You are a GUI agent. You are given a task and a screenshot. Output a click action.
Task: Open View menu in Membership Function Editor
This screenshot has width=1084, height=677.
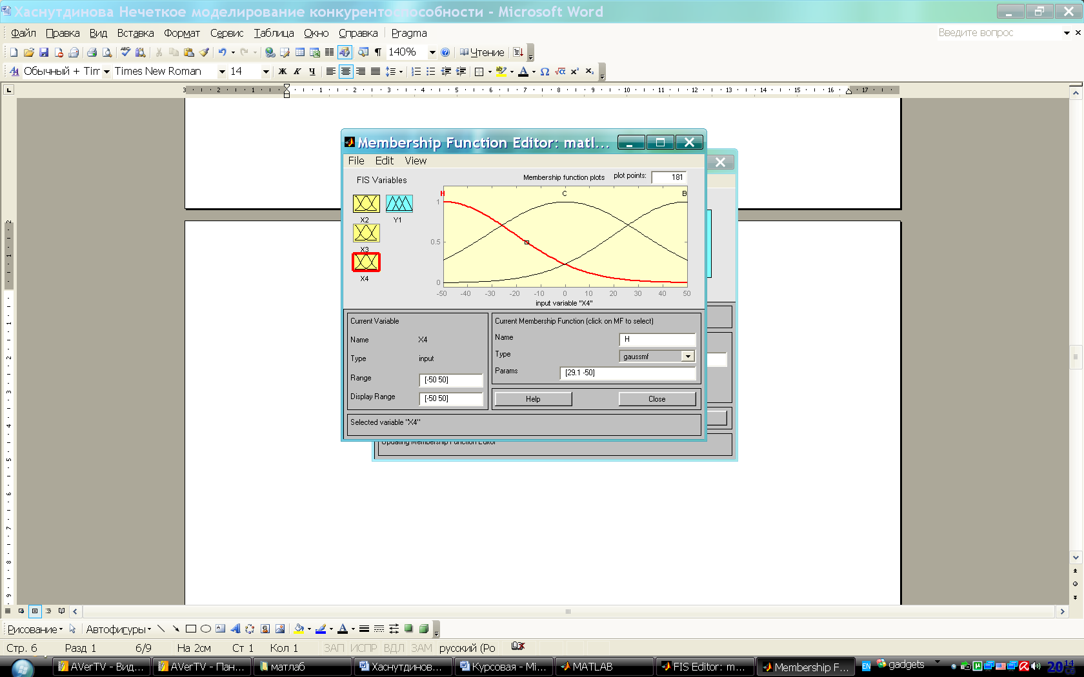click(x=416, y=161)
